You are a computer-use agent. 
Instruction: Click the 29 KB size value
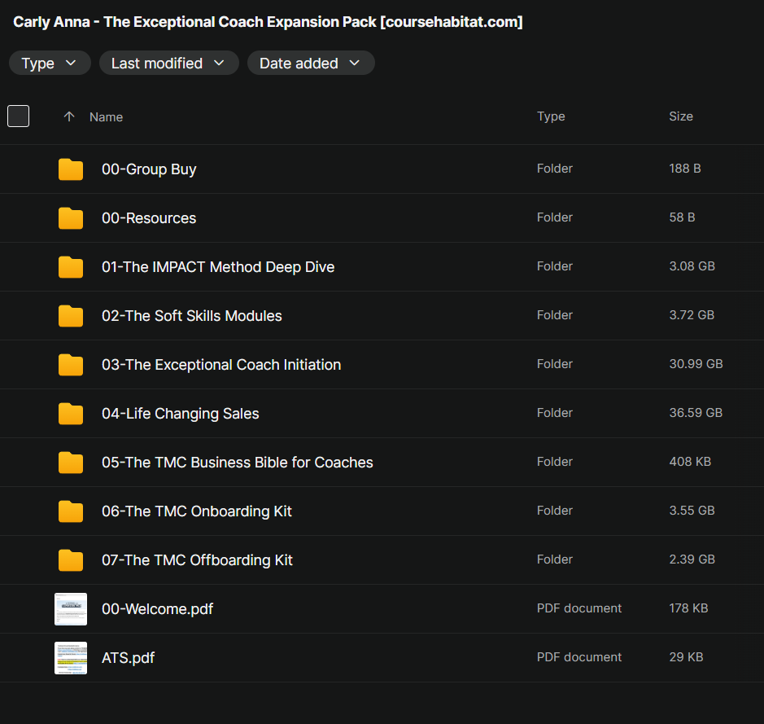point(686,656)
